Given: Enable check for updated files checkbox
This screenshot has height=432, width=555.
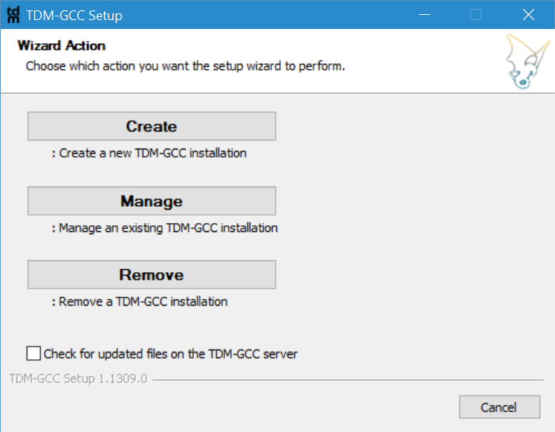Looking at the screenshot, I should point(33,353).
